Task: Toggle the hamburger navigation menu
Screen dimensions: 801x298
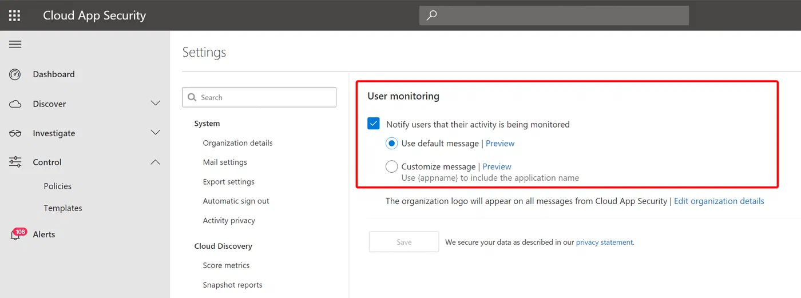Action: [x=15, y=44]
